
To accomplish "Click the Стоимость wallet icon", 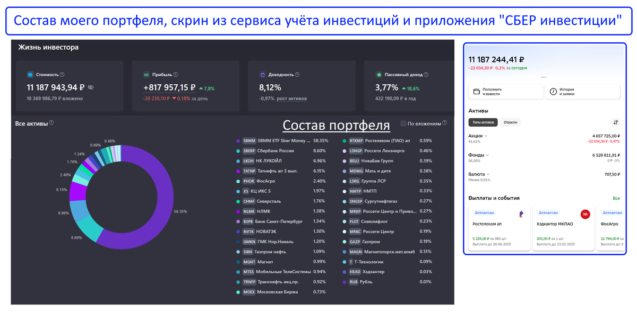I will pos(30,75).
